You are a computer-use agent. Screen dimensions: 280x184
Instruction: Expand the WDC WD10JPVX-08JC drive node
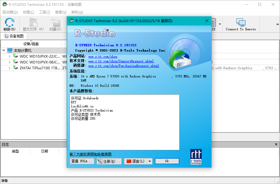coord(10,62)
